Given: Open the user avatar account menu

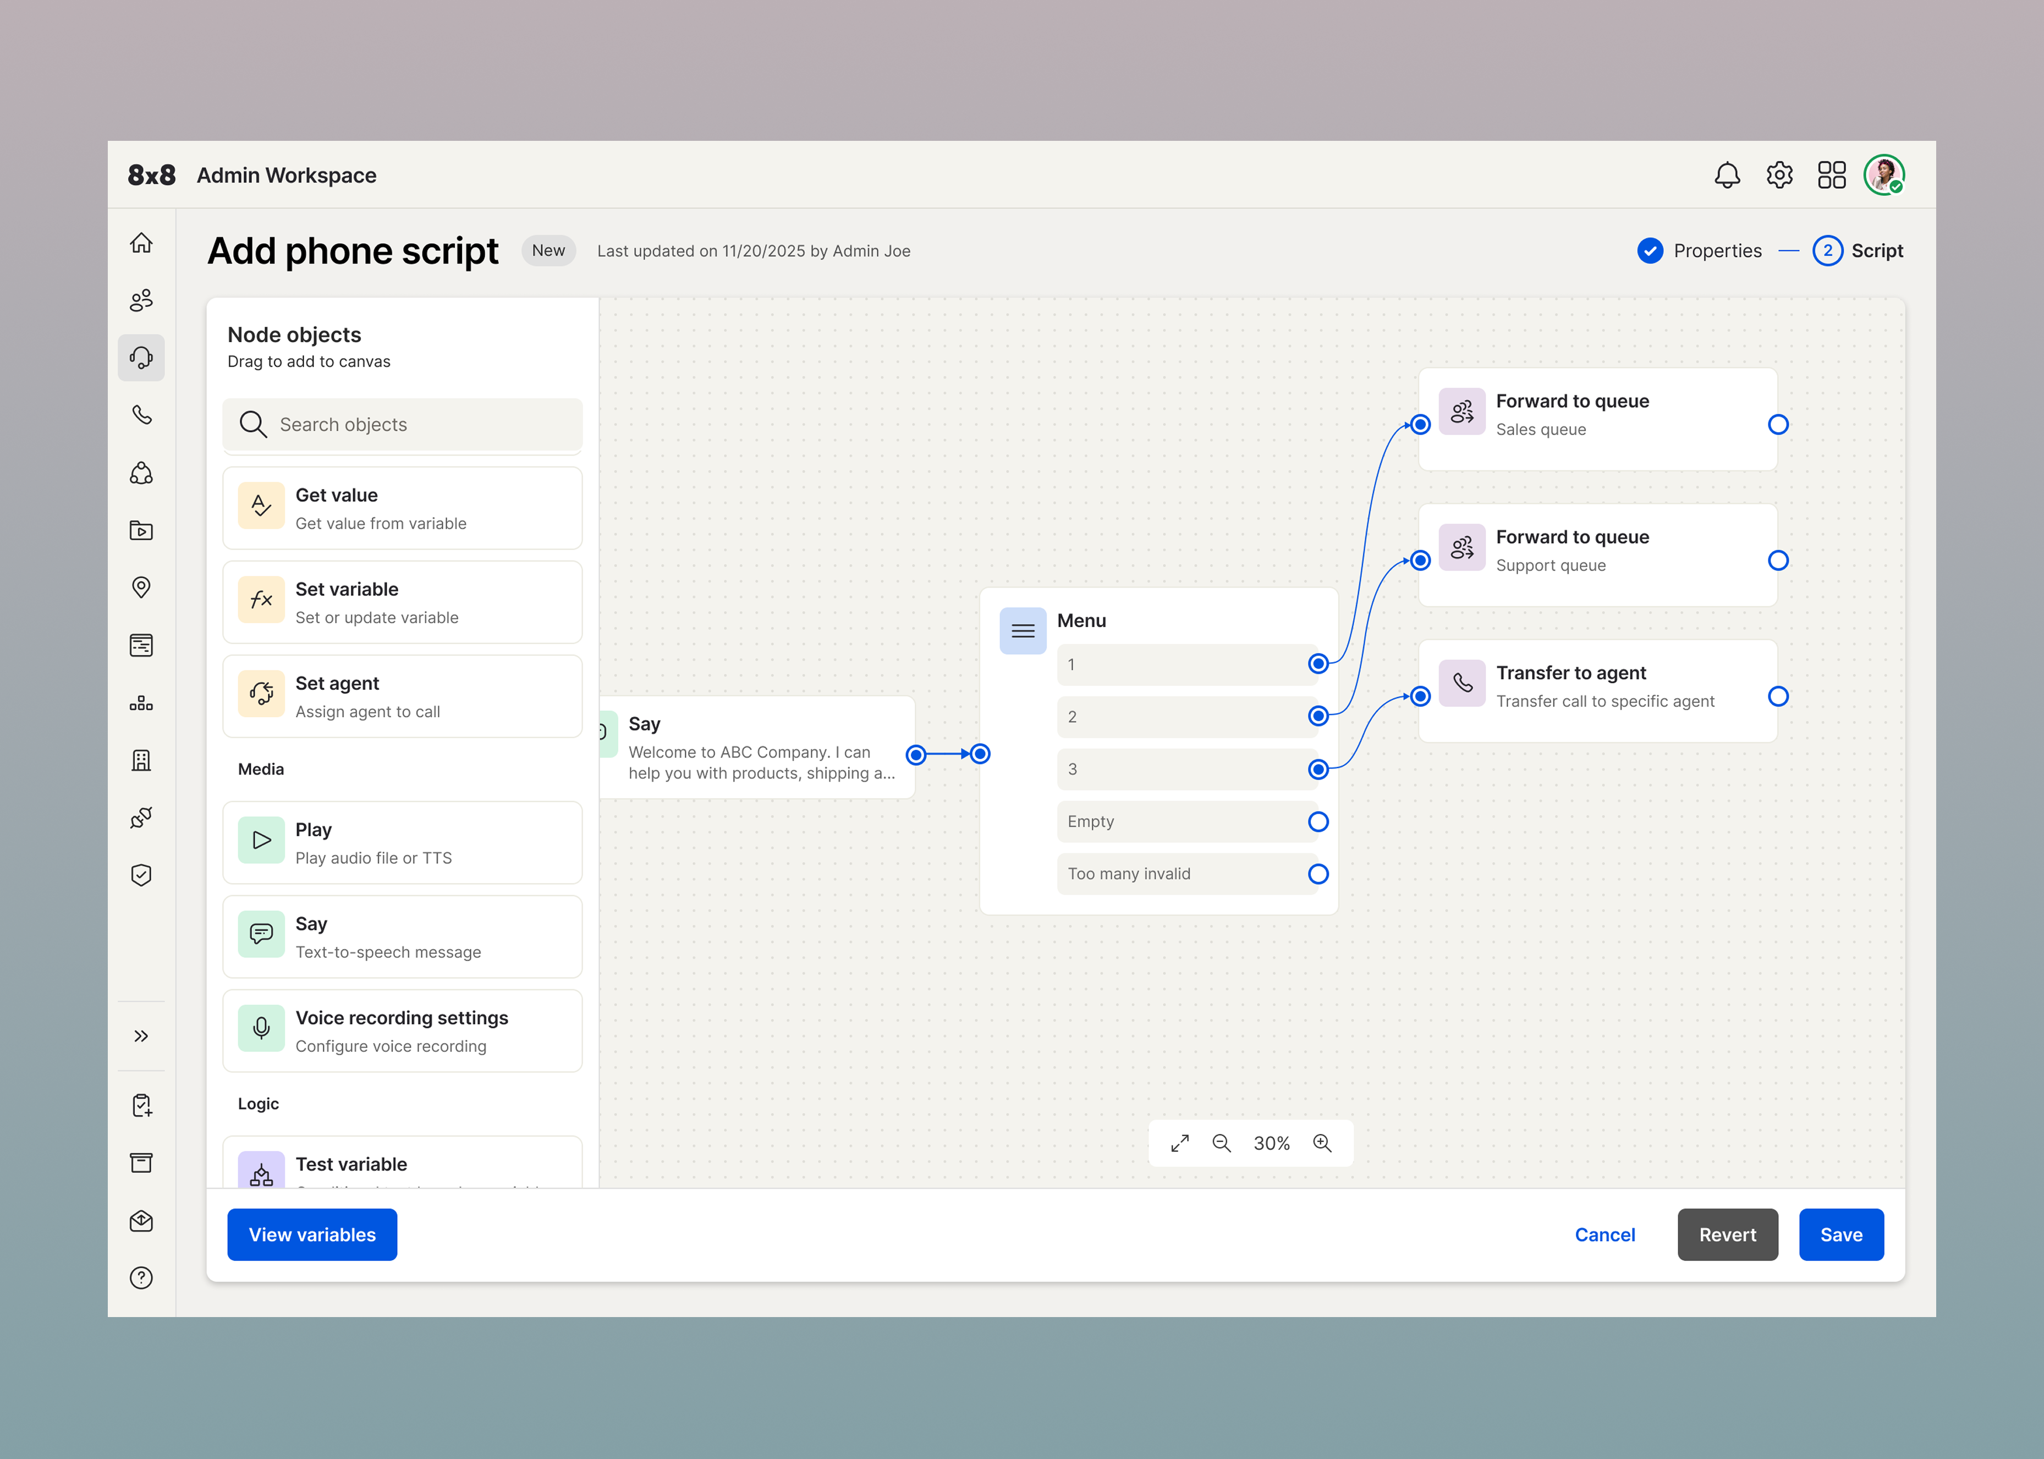Looking at the screenshot, I should click(1884, 174).
